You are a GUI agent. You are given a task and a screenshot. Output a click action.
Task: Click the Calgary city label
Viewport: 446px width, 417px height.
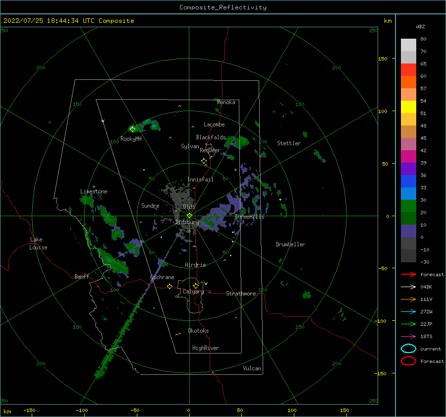click(193, 292)
